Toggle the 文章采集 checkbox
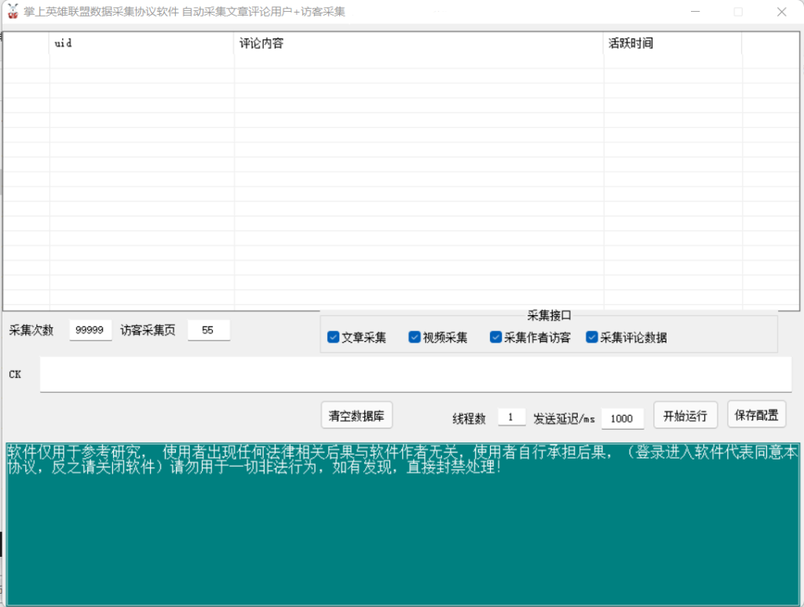 pyautogui.click(x=334, y=337)
